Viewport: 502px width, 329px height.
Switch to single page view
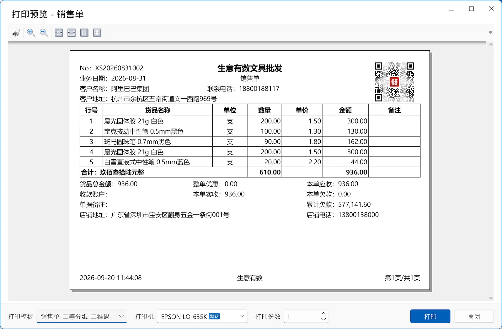(84, 33)
